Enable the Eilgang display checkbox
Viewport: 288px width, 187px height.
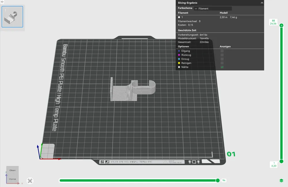pos(222,51)
